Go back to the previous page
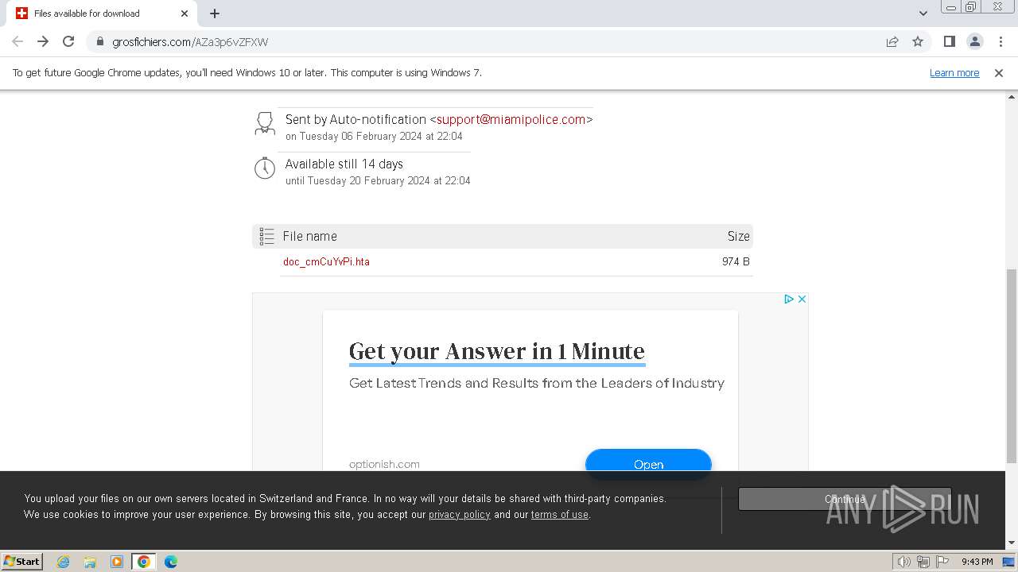 coord(17,41)
